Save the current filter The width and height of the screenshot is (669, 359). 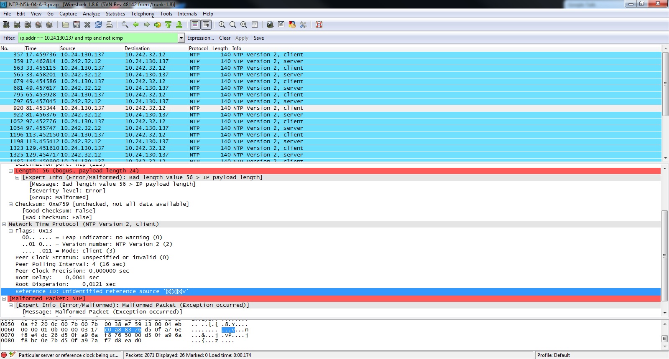[x=259, y=38]
